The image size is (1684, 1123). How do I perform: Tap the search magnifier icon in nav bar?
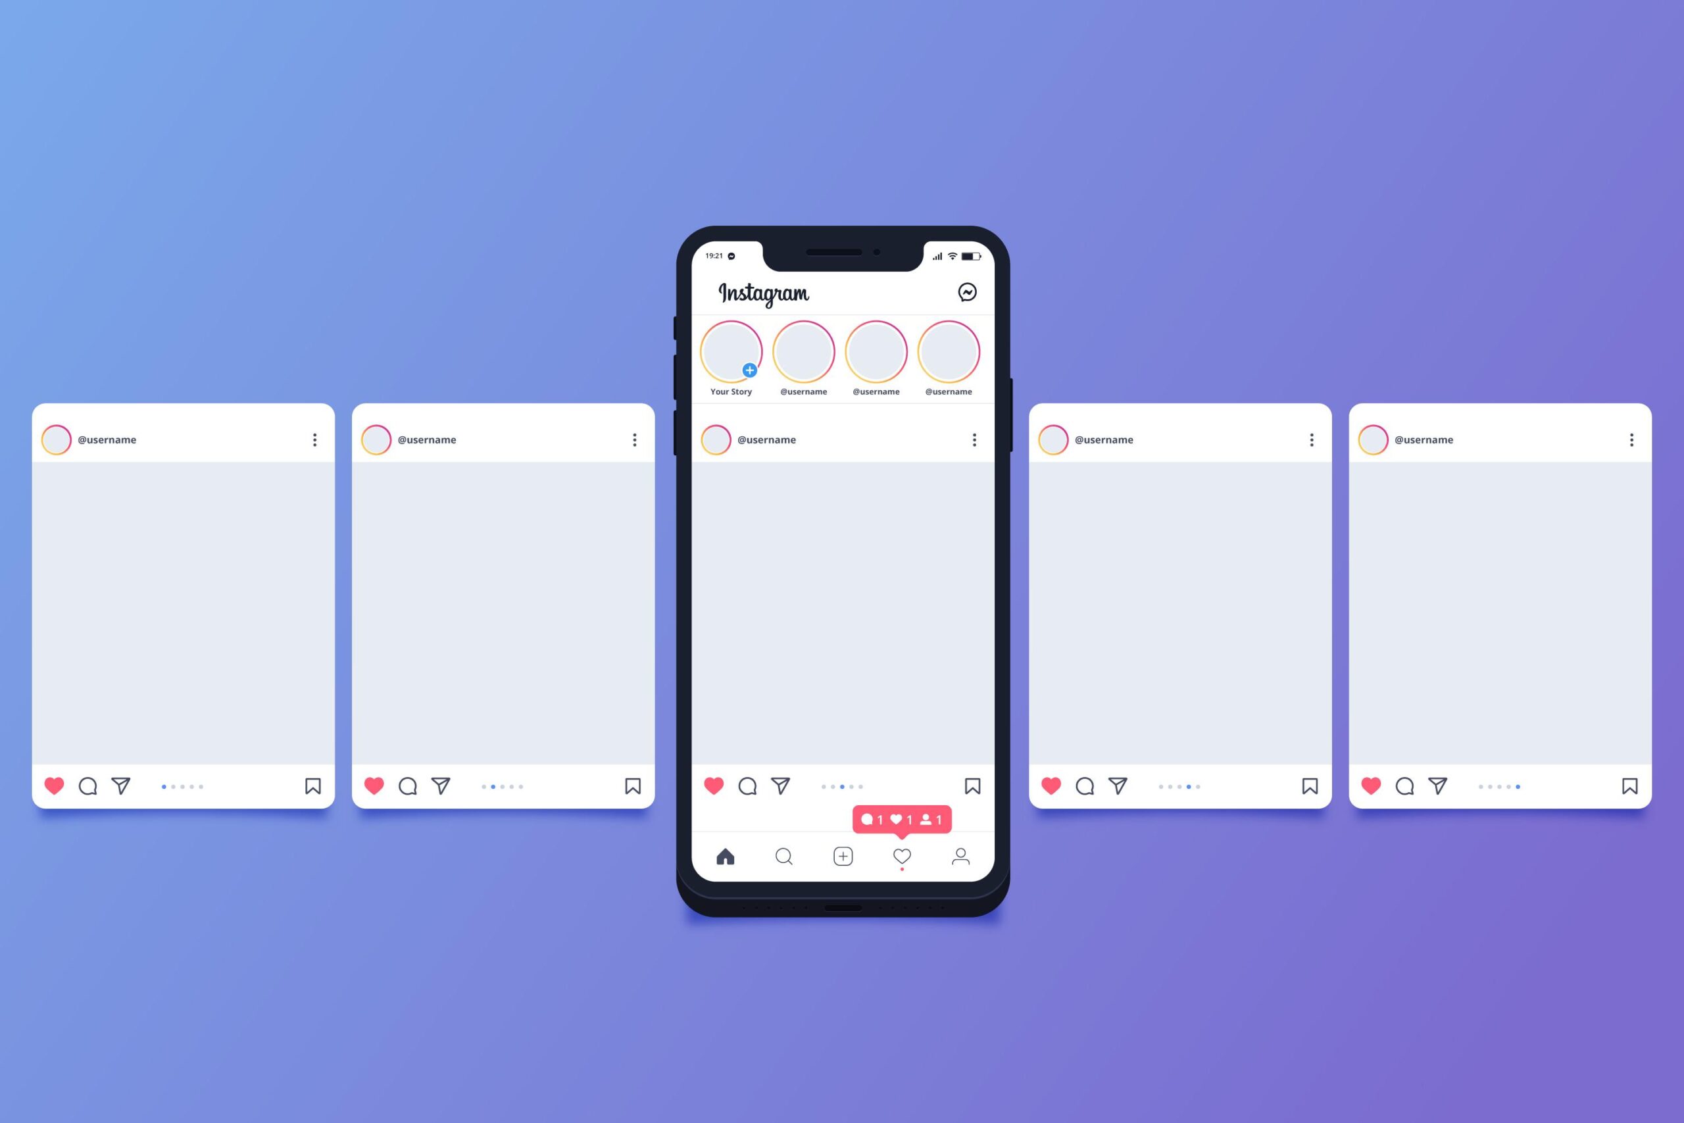coord(784,856)
